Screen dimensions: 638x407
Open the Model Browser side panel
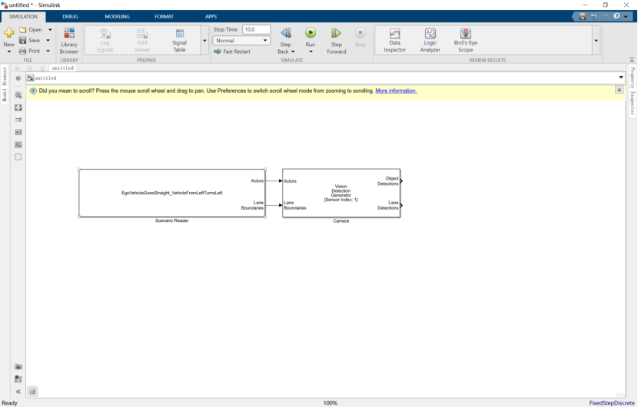[5, 84]
